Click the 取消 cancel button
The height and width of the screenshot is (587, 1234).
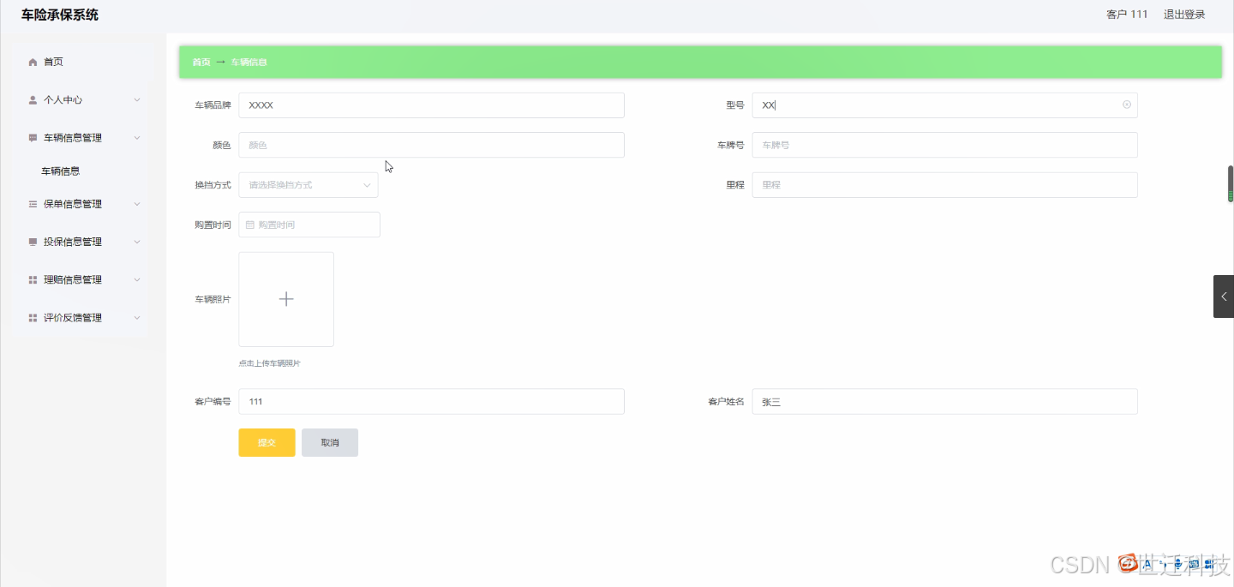330,442
